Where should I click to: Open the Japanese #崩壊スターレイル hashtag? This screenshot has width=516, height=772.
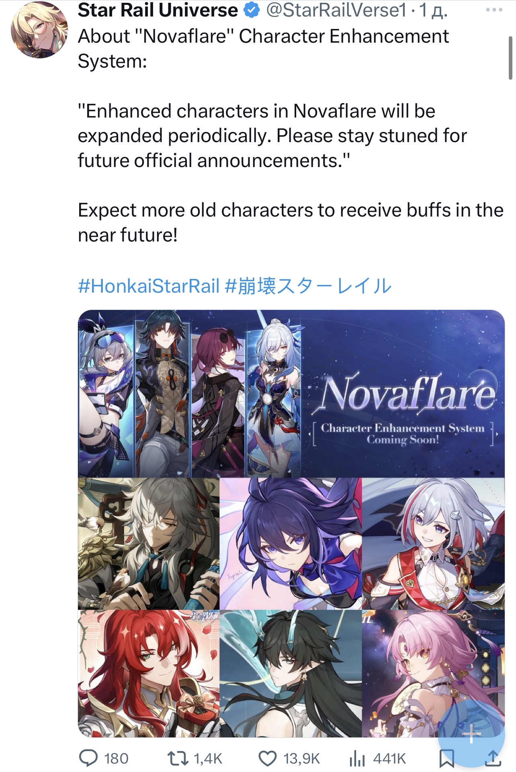pyautogui.click(x=308, y=286)
